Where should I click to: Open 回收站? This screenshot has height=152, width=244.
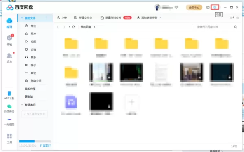click(x=29, y=96)
